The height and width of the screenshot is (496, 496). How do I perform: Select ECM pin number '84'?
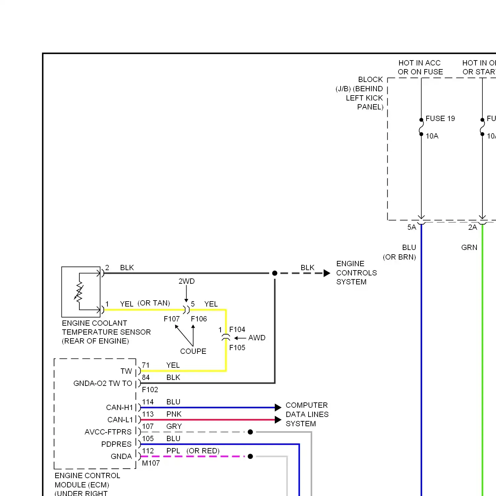pos(146,377)
